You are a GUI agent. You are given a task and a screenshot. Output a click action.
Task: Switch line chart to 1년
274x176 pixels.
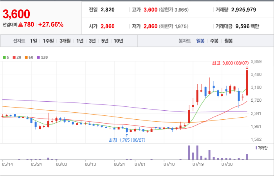[x=80, y=41]
